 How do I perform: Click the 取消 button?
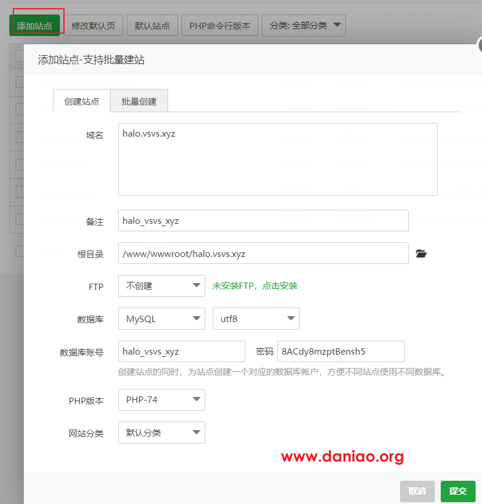pyautogui.click(x=417, y=491)
